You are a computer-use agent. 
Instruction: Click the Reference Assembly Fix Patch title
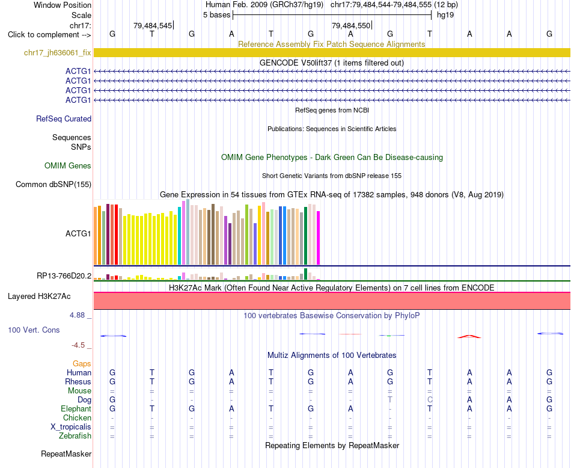(x=332, y=44)
